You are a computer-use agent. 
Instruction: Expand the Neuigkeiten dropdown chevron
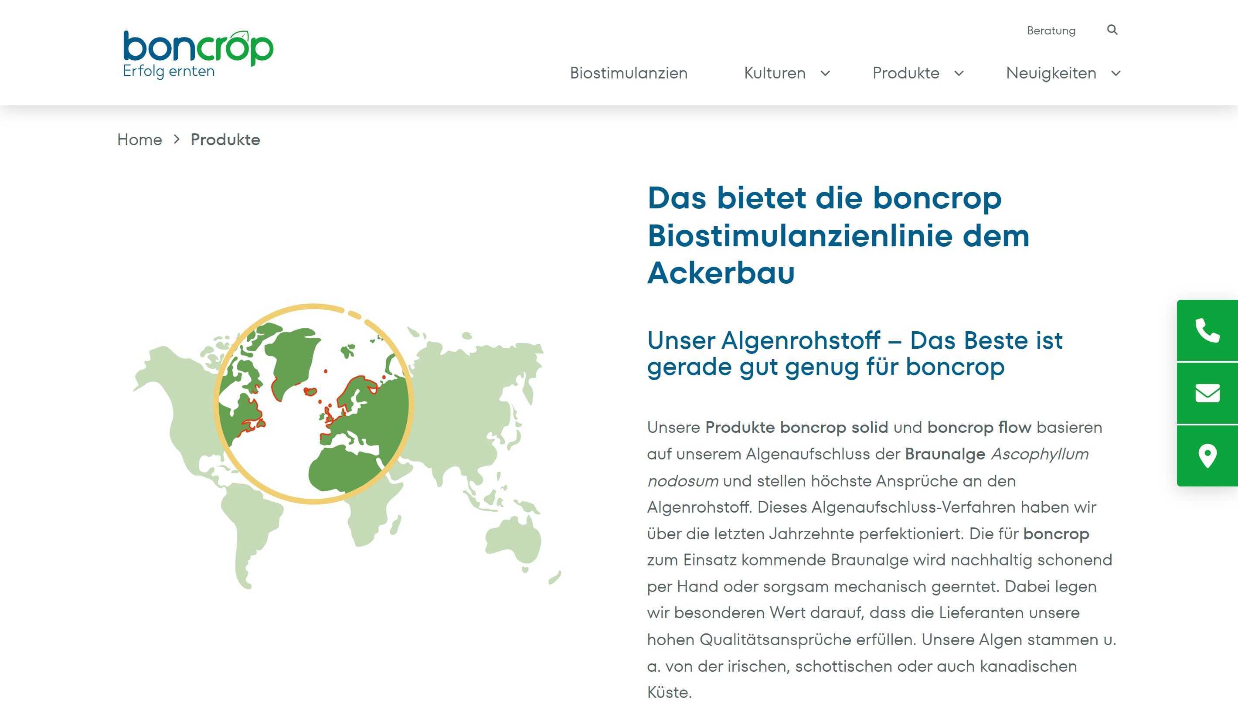[1116, 74]
